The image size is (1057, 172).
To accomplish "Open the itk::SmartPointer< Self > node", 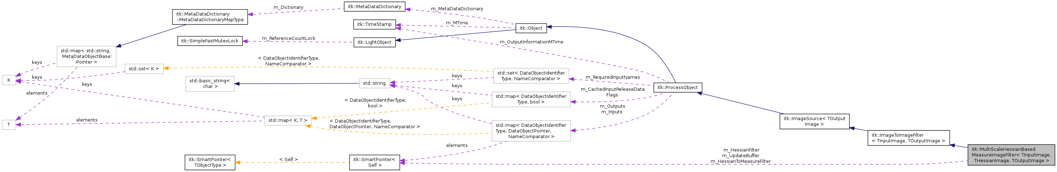I will (x=374, y=162).
